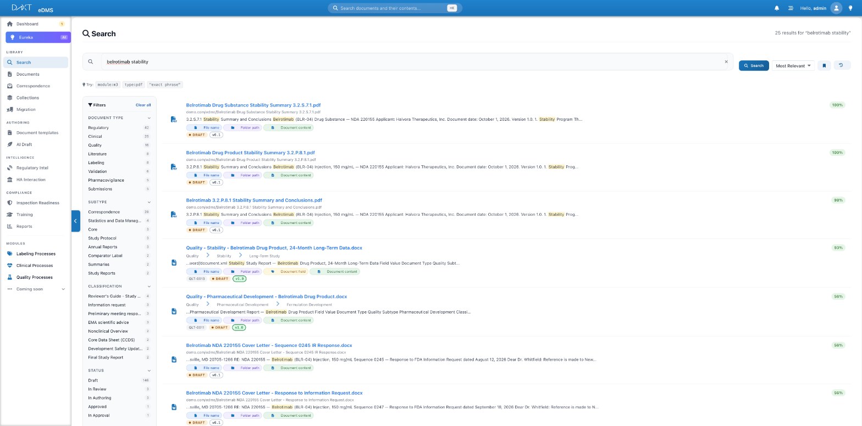Viewport: 862px width, 426px height.
Task: Collapse the Document Type filter group
Action: (x=149, y=118)
